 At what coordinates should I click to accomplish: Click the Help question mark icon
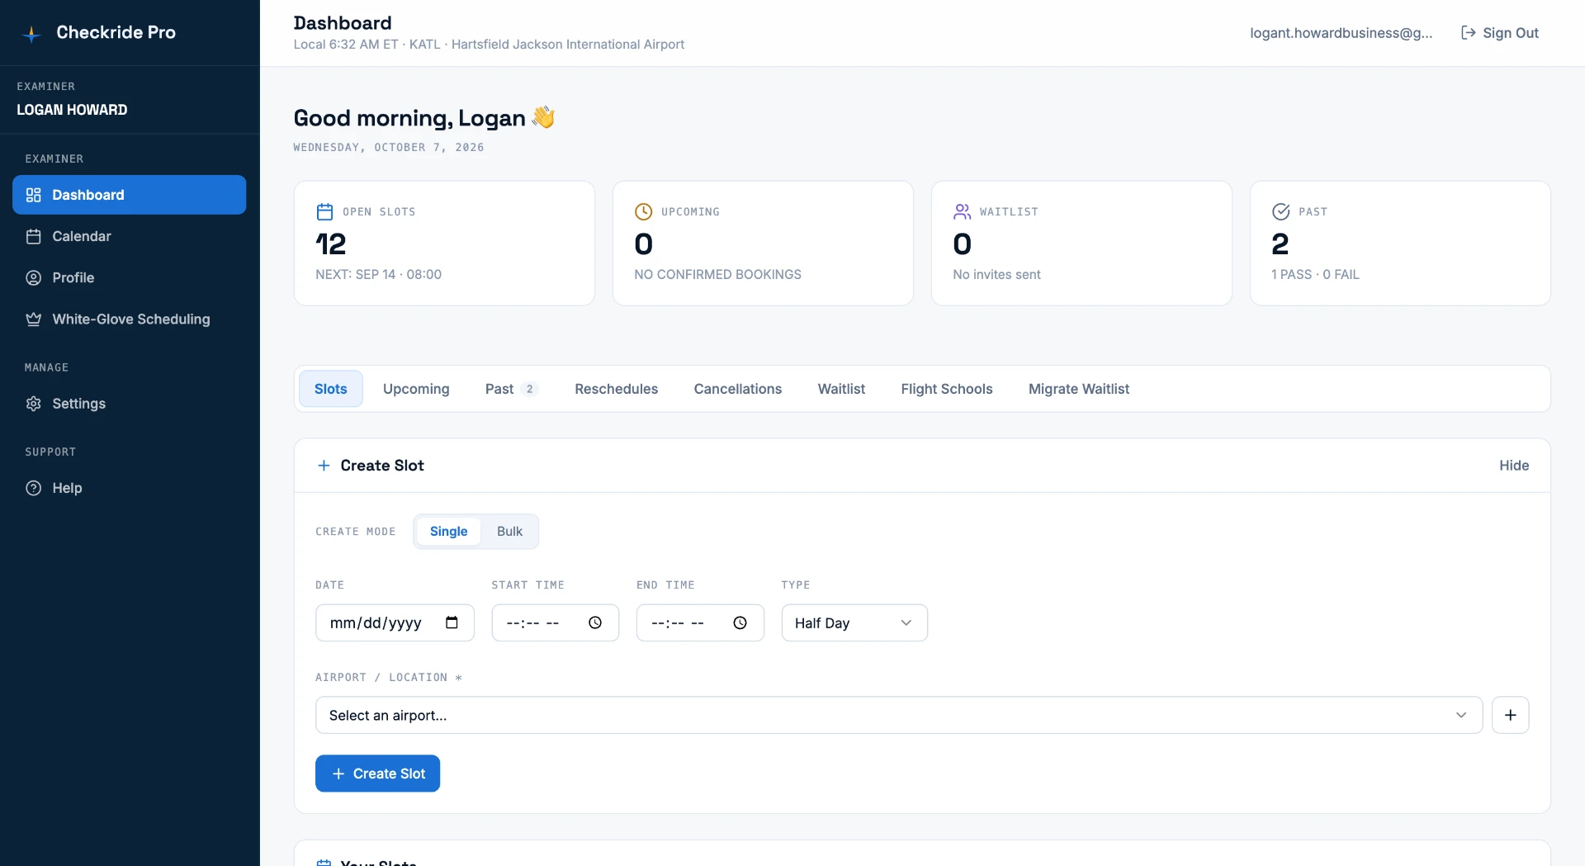coord(33,488)
